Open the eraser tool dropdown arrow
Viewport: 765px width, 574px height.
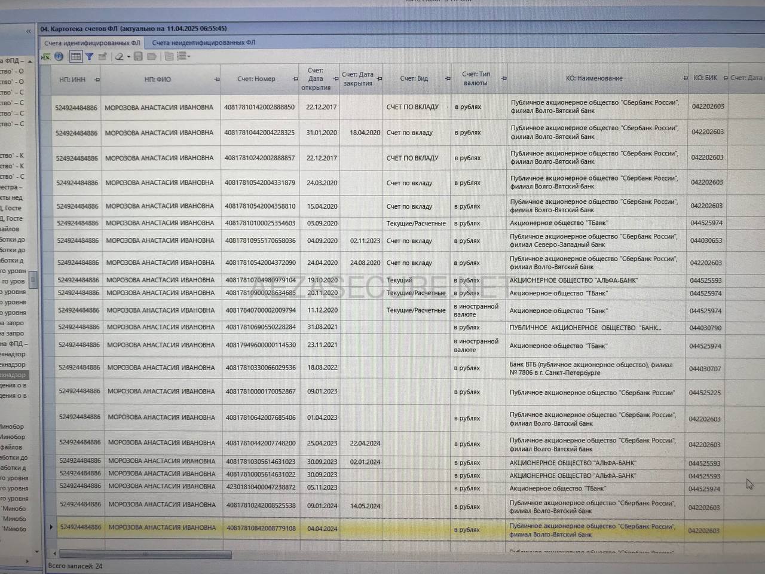pos(128,57)
